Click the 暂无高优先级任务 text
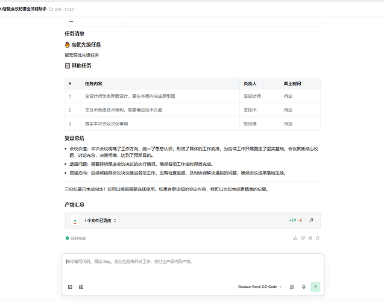This screenshot has width=384, height=301. click(82, 55)
